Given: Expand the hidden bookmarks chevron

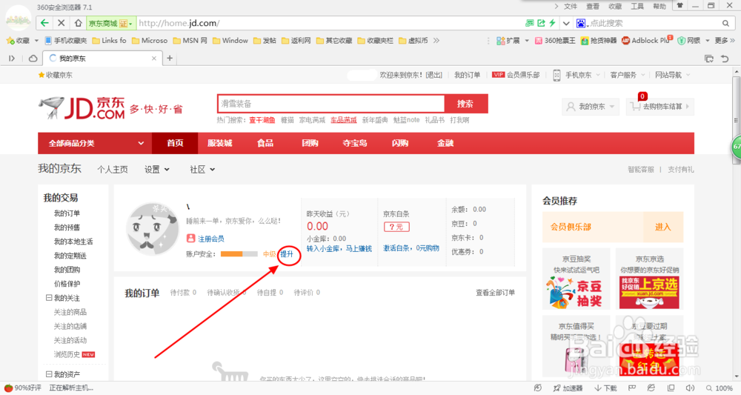Looking at the screenshot, I should (436, 41).
